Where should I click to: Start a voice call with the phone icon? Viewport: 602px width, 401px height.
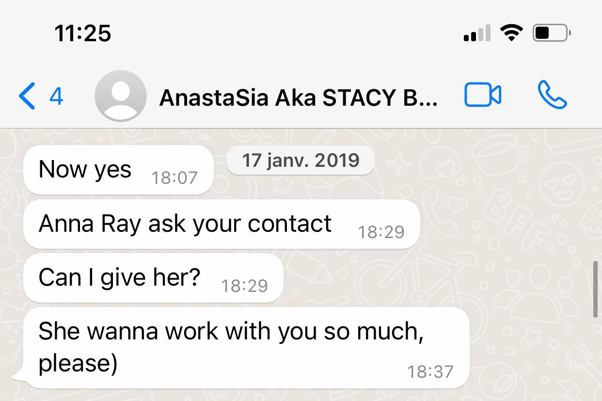point(552,95)
